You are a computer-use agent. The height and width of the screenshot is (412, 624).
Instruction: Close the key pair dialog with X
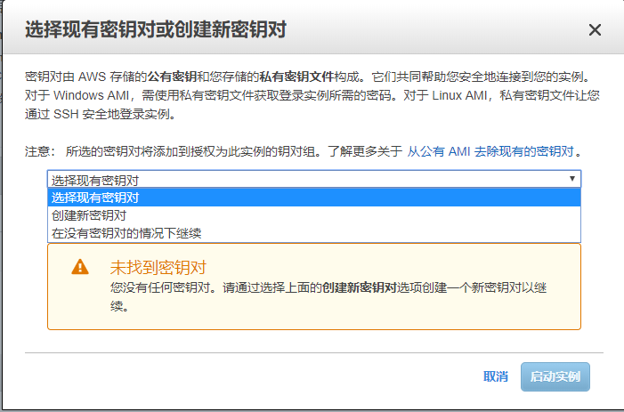(x=595, y=30)
